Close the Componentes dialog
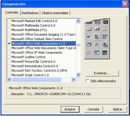The image size is (130, 116). tap(125, 4)
